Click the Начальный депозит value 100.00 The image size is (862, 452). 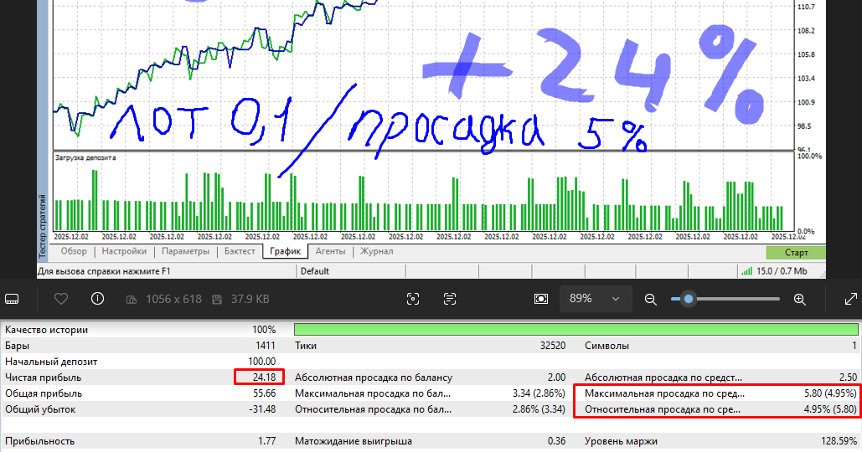[x=261, y=362]
